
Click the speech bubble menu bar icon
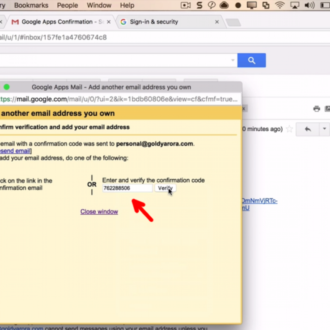click(x=211, y=5)
